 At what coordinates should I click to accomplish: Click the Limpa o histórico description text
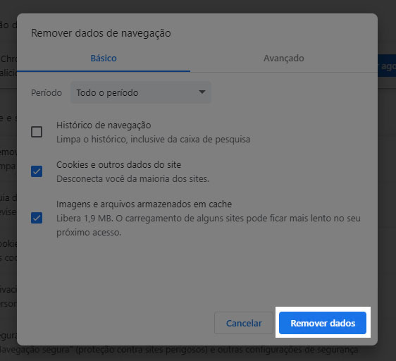click(154, 140)
